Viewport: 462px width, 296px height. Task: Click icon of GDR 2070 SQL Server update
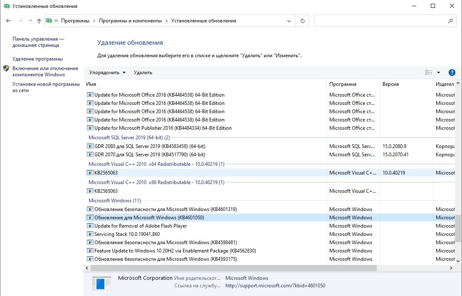click(x=90, y=155)
